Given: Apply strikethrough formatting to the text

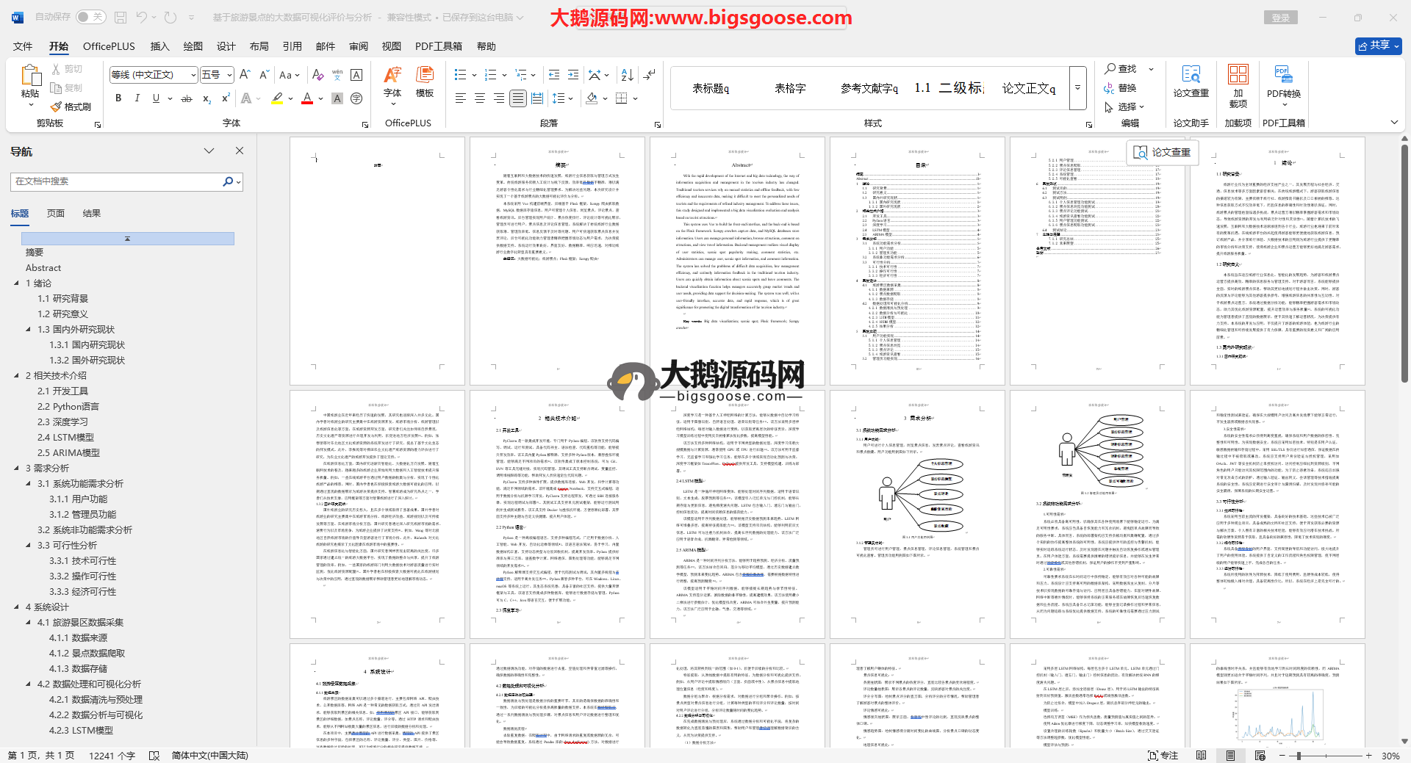Looking at the screenshot, I should (187, 98).
